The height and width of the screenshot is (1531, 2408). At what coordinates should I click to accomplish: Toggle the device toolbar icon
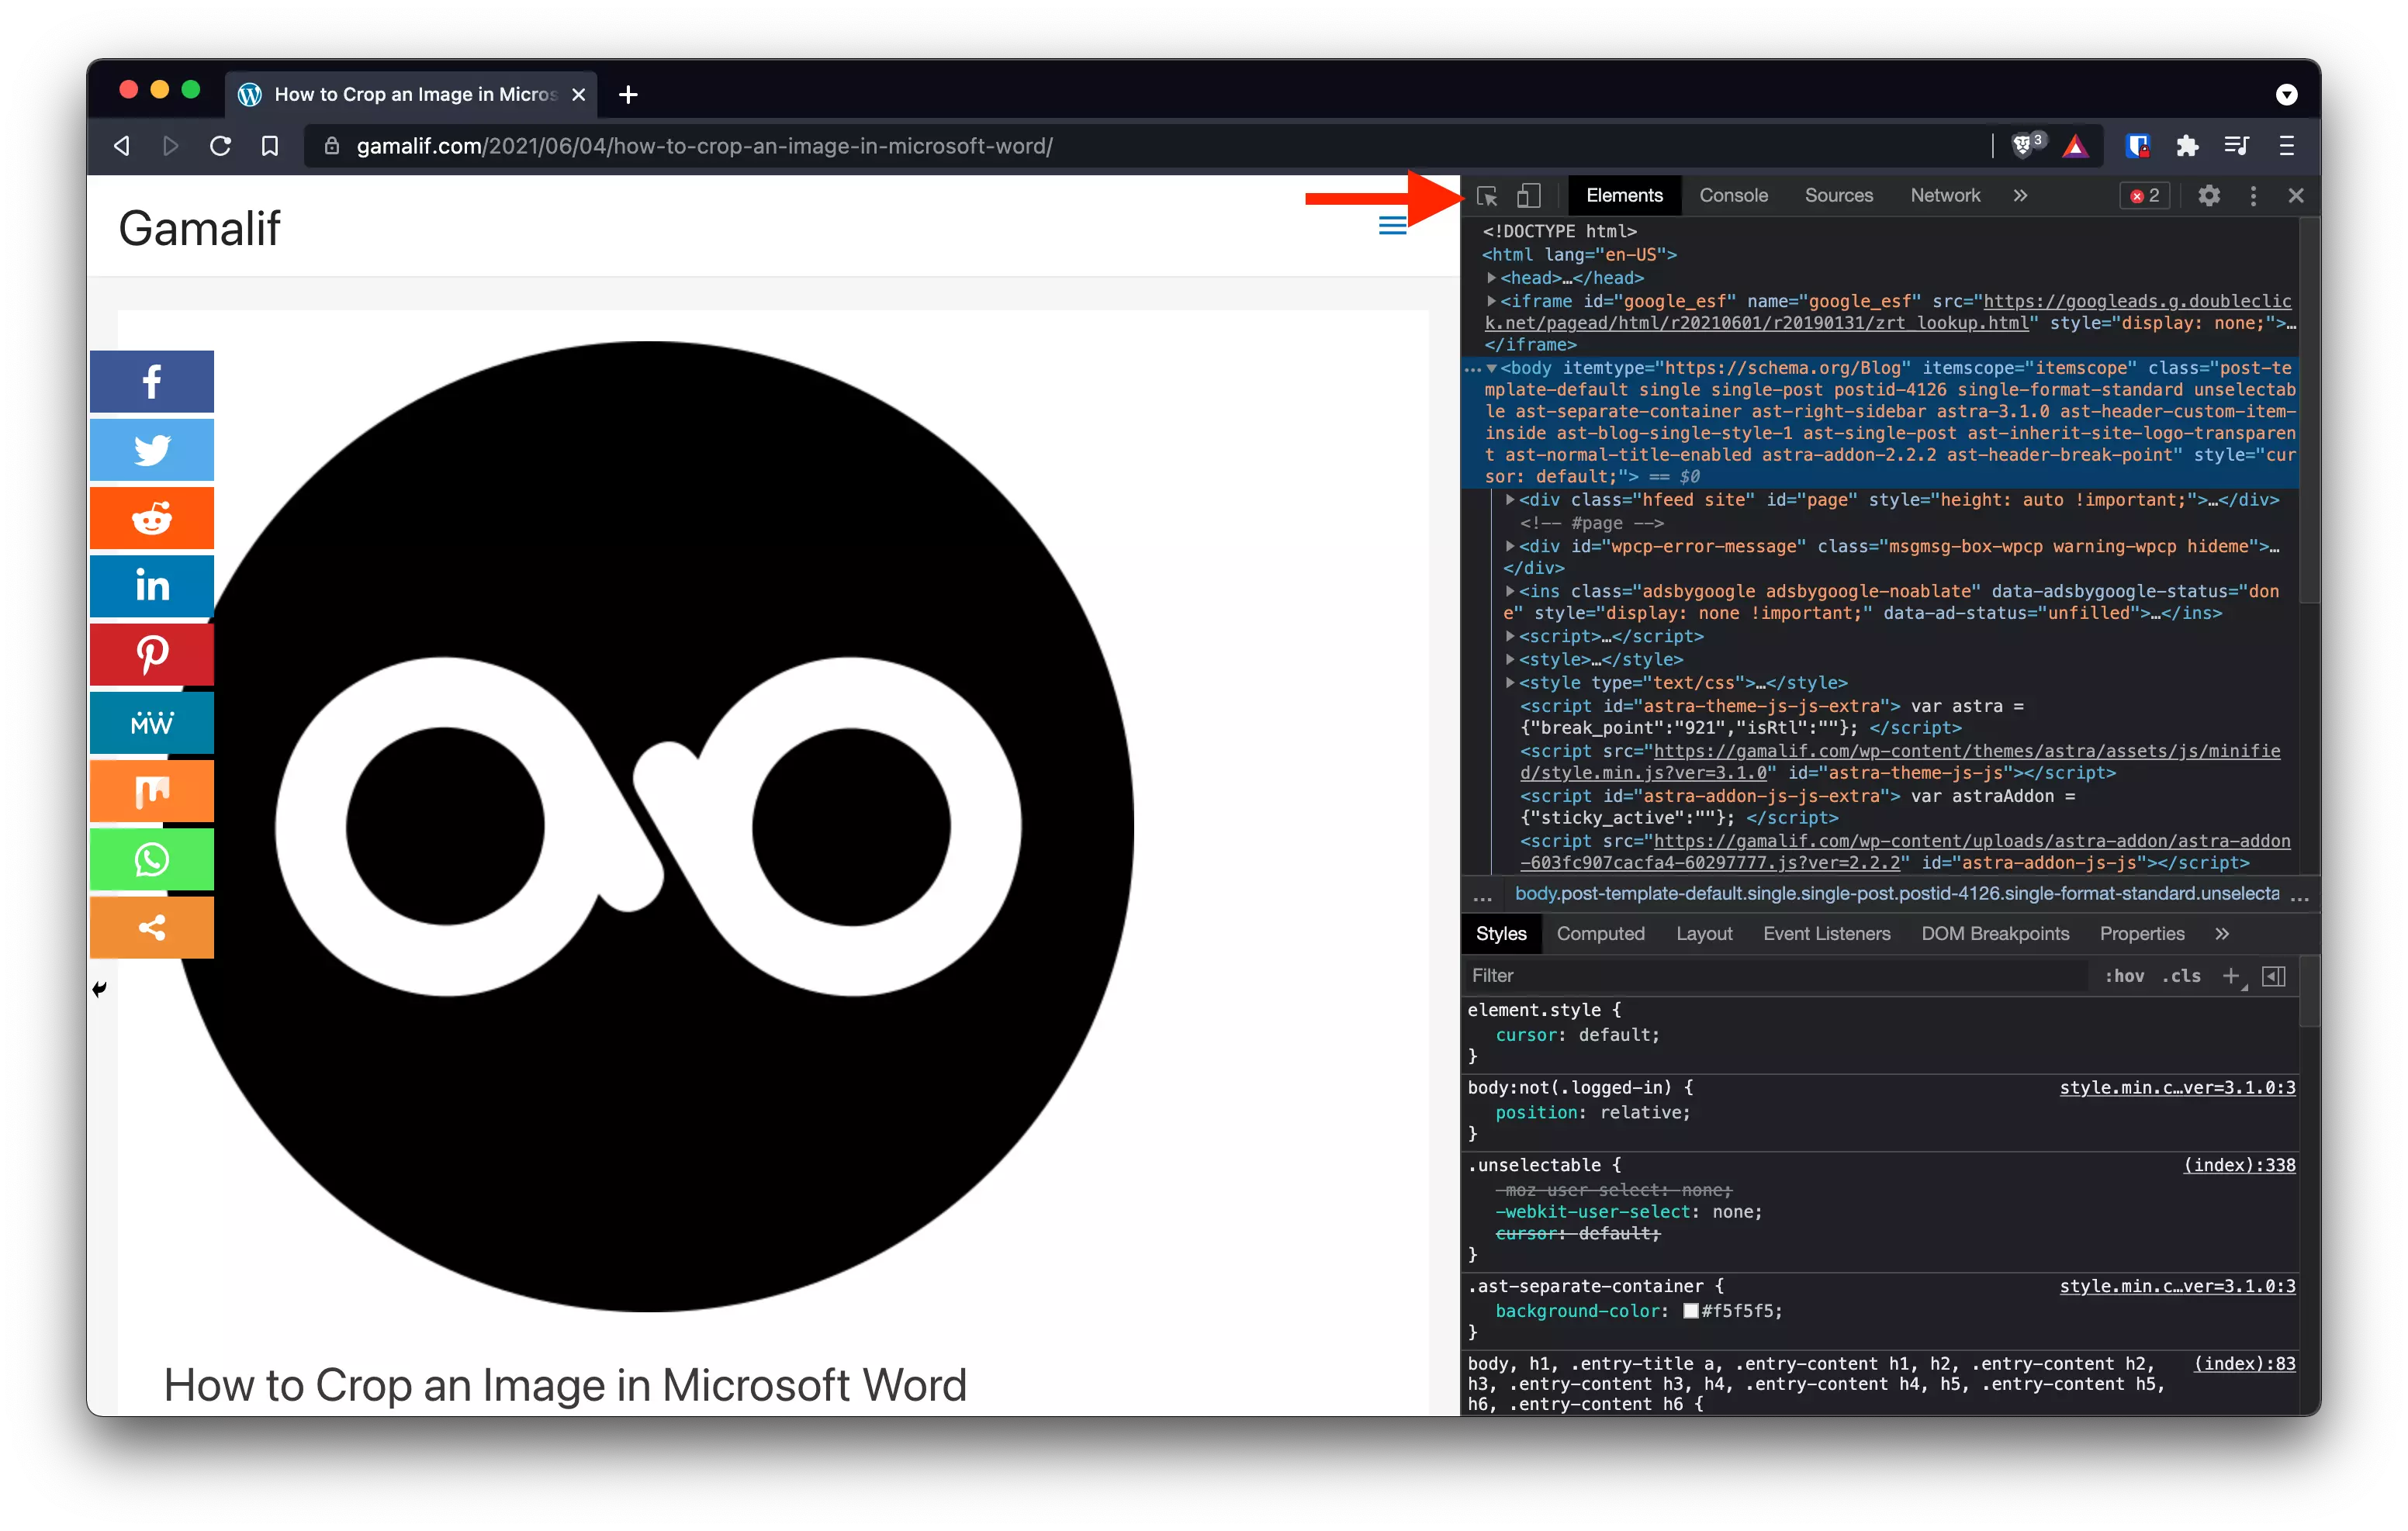[1528, 196]
